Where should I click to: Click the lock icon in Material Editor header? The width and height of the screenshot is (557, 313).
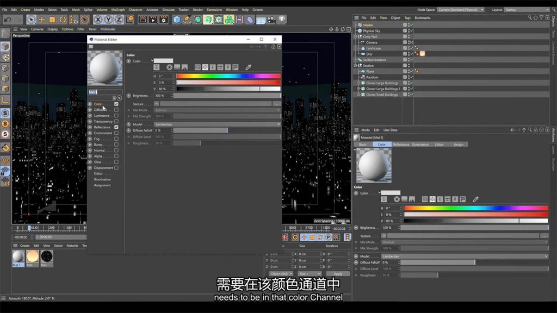273,47
